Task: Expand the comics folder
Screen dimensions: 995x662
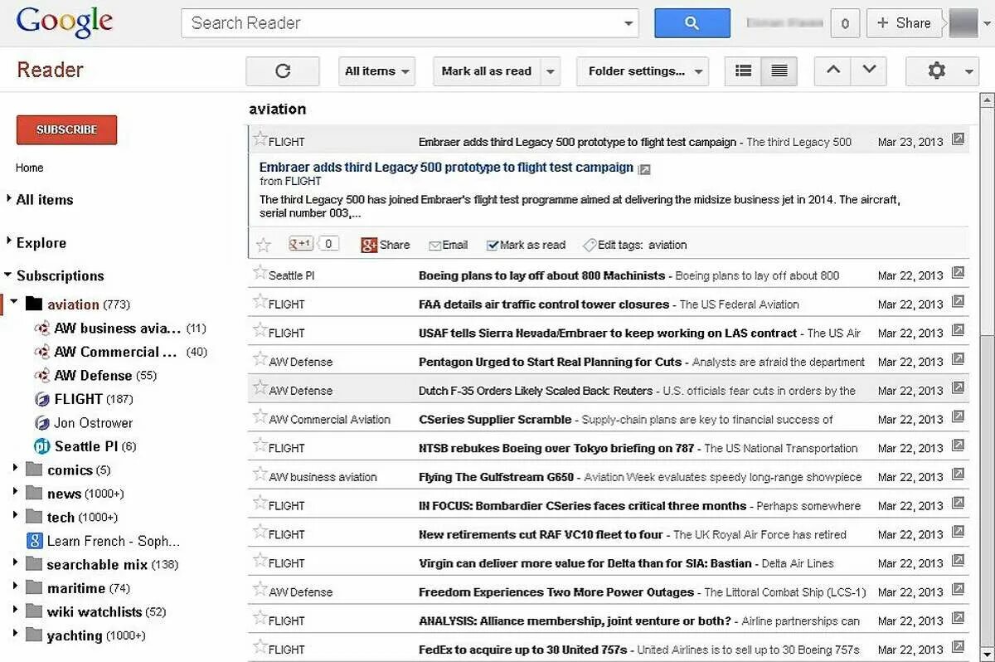Action: click(x=15, y=470)
